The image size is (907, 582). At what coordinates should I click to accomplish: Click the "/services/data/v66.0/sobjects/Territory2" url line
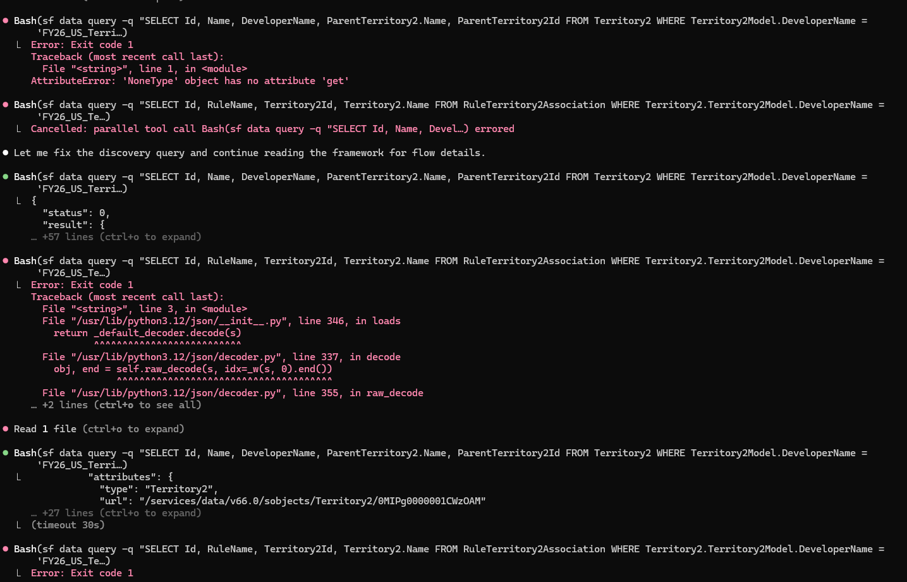click(293, 501)
